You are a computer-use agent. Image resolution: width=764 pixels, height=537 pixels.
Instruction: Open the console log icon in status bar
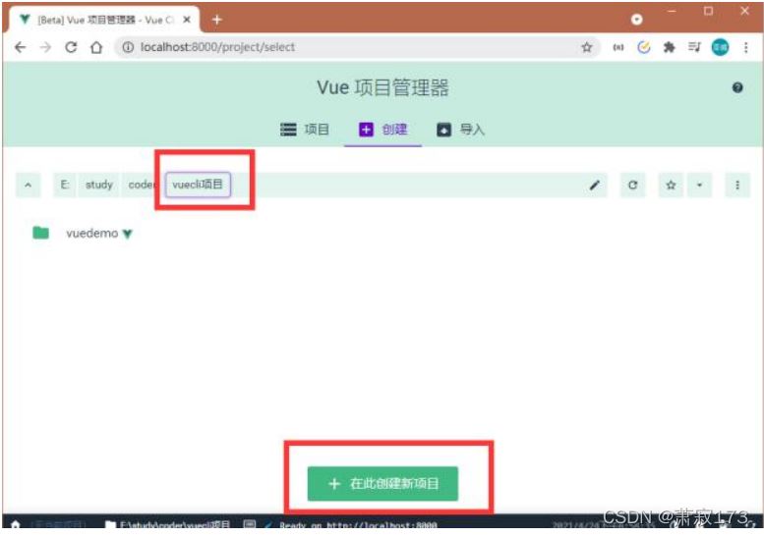click(x=250, y=524)
